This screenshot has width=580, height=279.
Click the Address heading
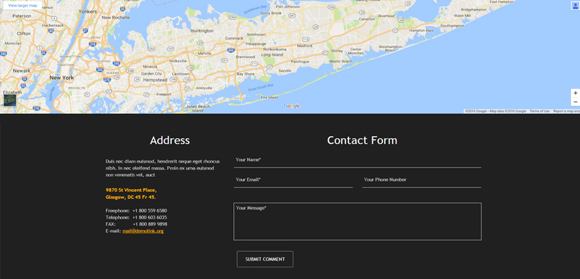tap(170, 140)
